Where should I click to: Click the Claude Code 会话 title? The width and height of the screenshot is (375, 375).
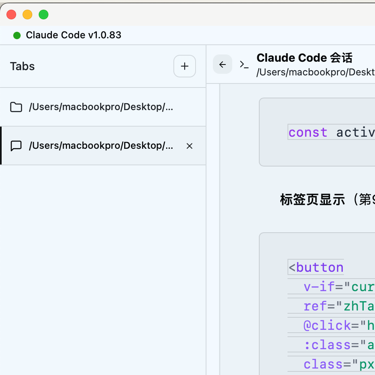304,58
